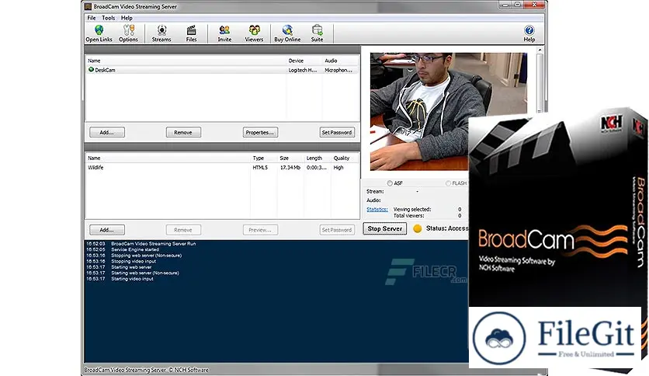649x376 pixels.
Task: Click the Preview button for files
Action: coord(260,230)
